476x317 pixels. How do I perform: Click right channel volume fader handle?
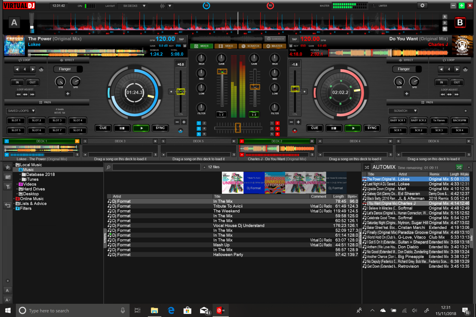(255, 87)
